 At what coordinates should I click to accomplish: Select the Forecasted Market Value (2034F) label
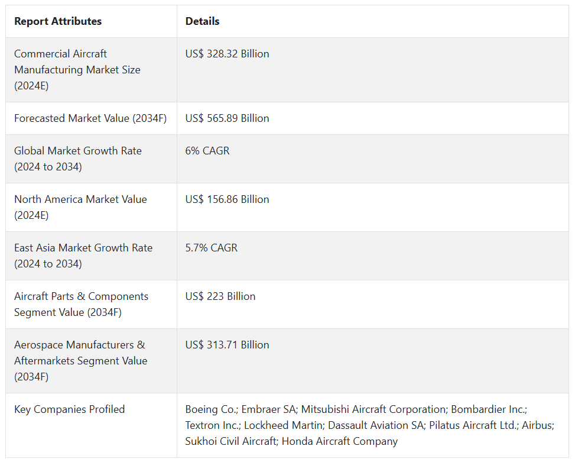click(90, 118)
